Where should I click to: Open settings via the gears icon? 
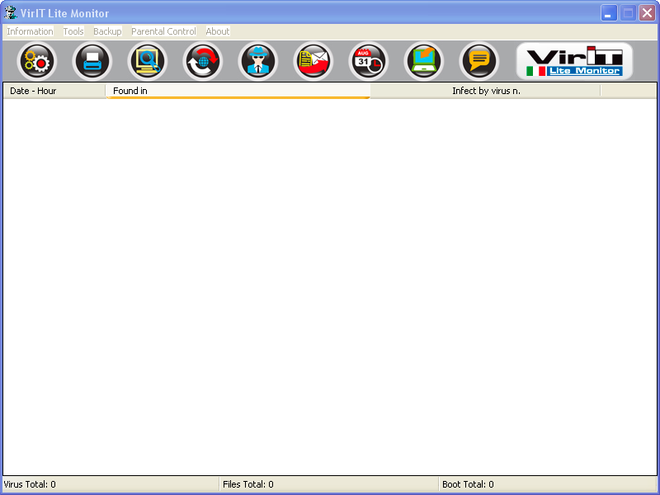37,61
